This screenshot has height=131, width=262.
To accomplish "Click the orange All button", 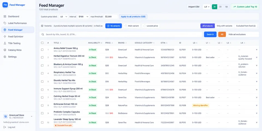I will click(222, 34).
